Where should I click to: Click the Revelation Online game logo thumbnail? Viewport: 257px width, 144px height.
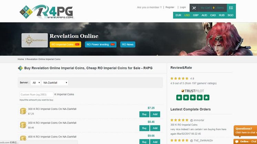(34, 40)
